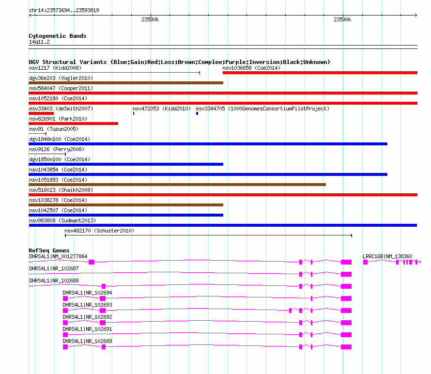
Task: Click the DHRS4L1|NR_102689 transcript label
Action: (87, 341)
